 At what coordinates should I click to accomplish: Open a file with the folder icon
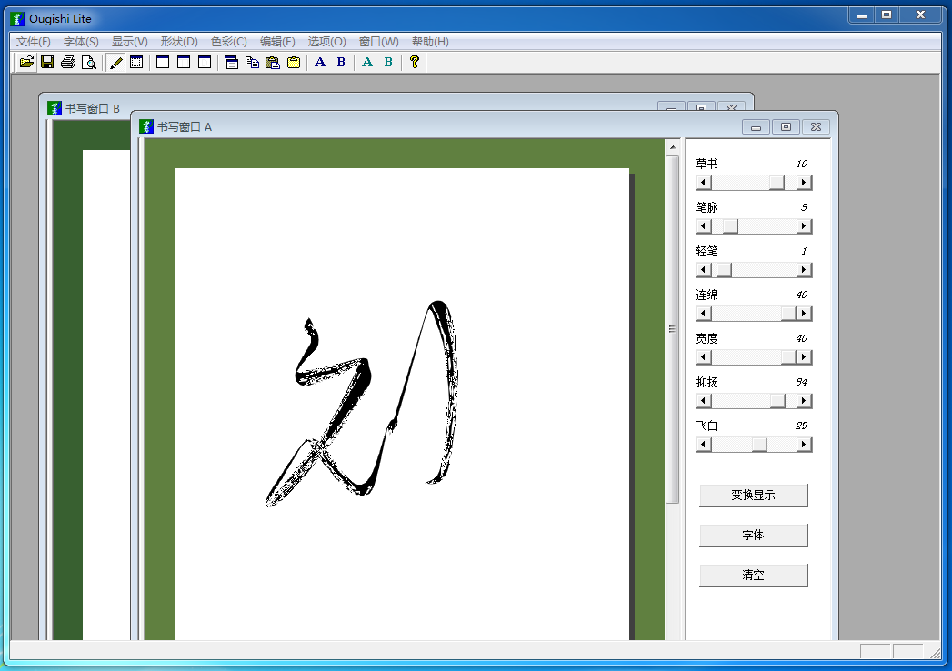click(25, 62)
